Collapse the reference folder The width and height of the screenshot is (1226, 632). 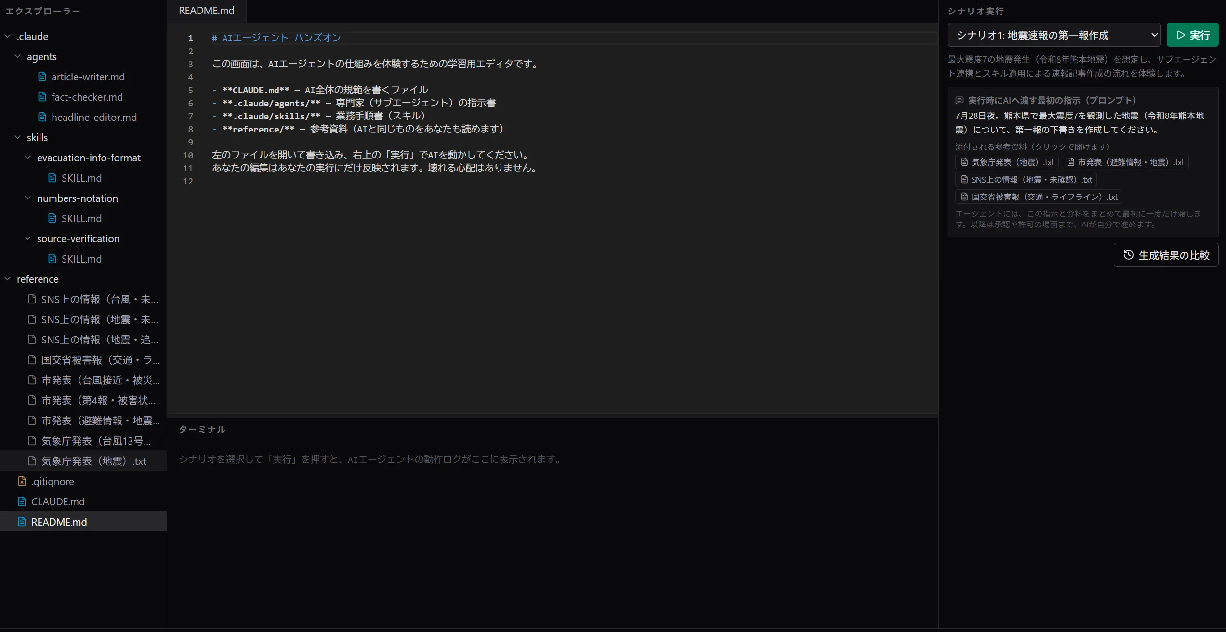click(8, 279)
